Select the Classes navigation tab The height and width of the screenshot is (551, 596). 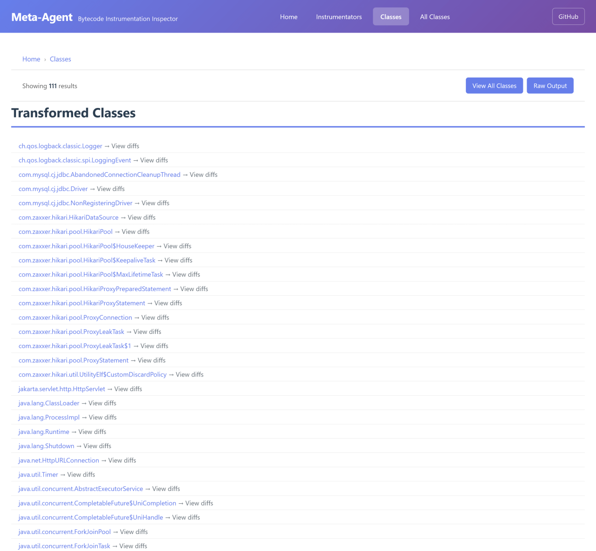tap(391, 17)
